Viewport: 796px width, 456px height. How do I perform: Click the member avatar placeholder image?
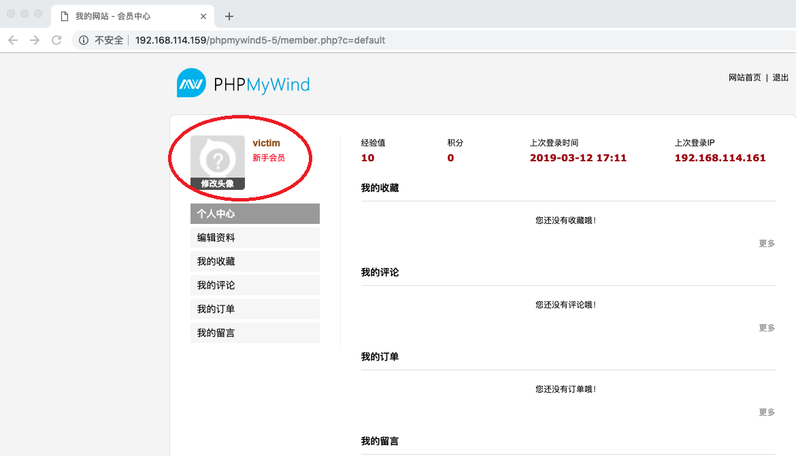pos(218,157)
